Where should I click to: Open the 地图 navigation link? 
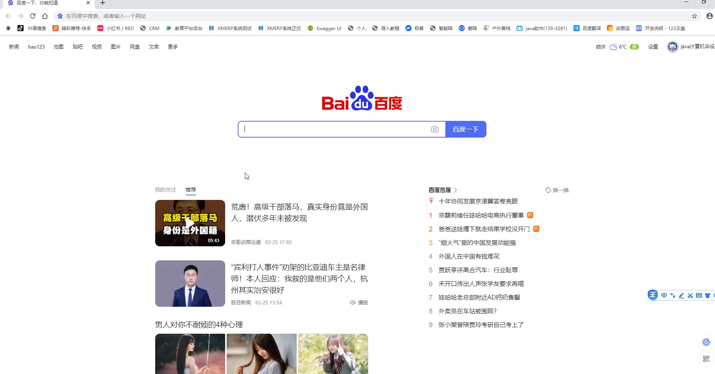59,47
